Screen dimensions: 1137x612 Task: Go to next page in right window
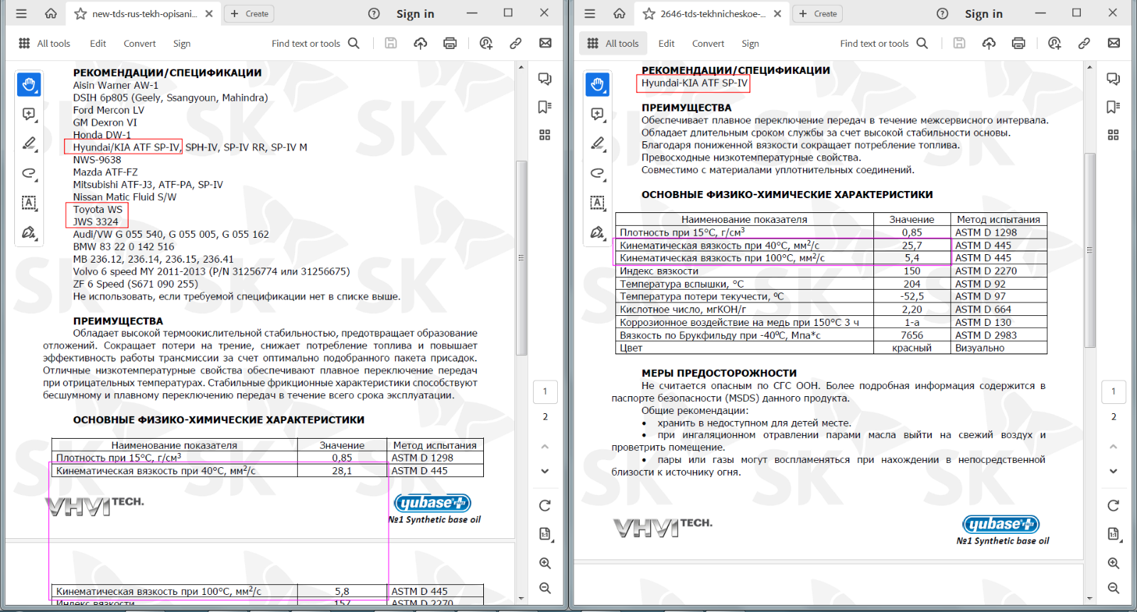[1114, 471]
